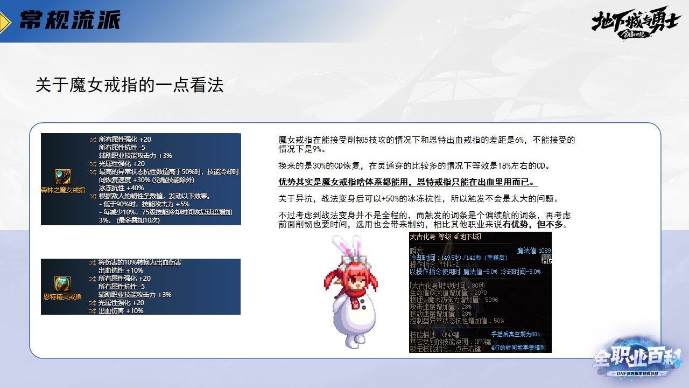Click shuffle icon beside 魔女戒指 光属性强化 +20
This screenshot has width=689, height=388.
tap(93, 163)
